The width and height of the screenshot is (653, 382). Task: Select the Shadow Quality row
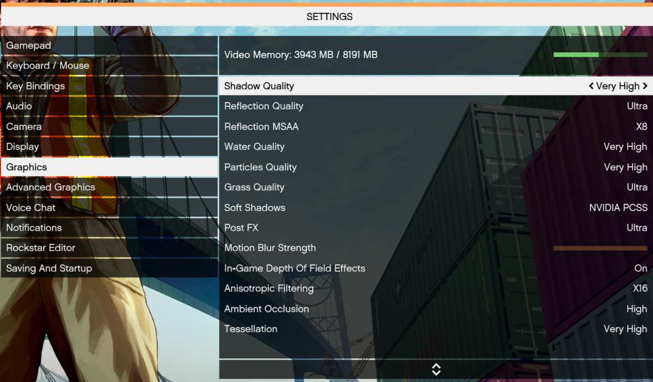pos(436,86)
